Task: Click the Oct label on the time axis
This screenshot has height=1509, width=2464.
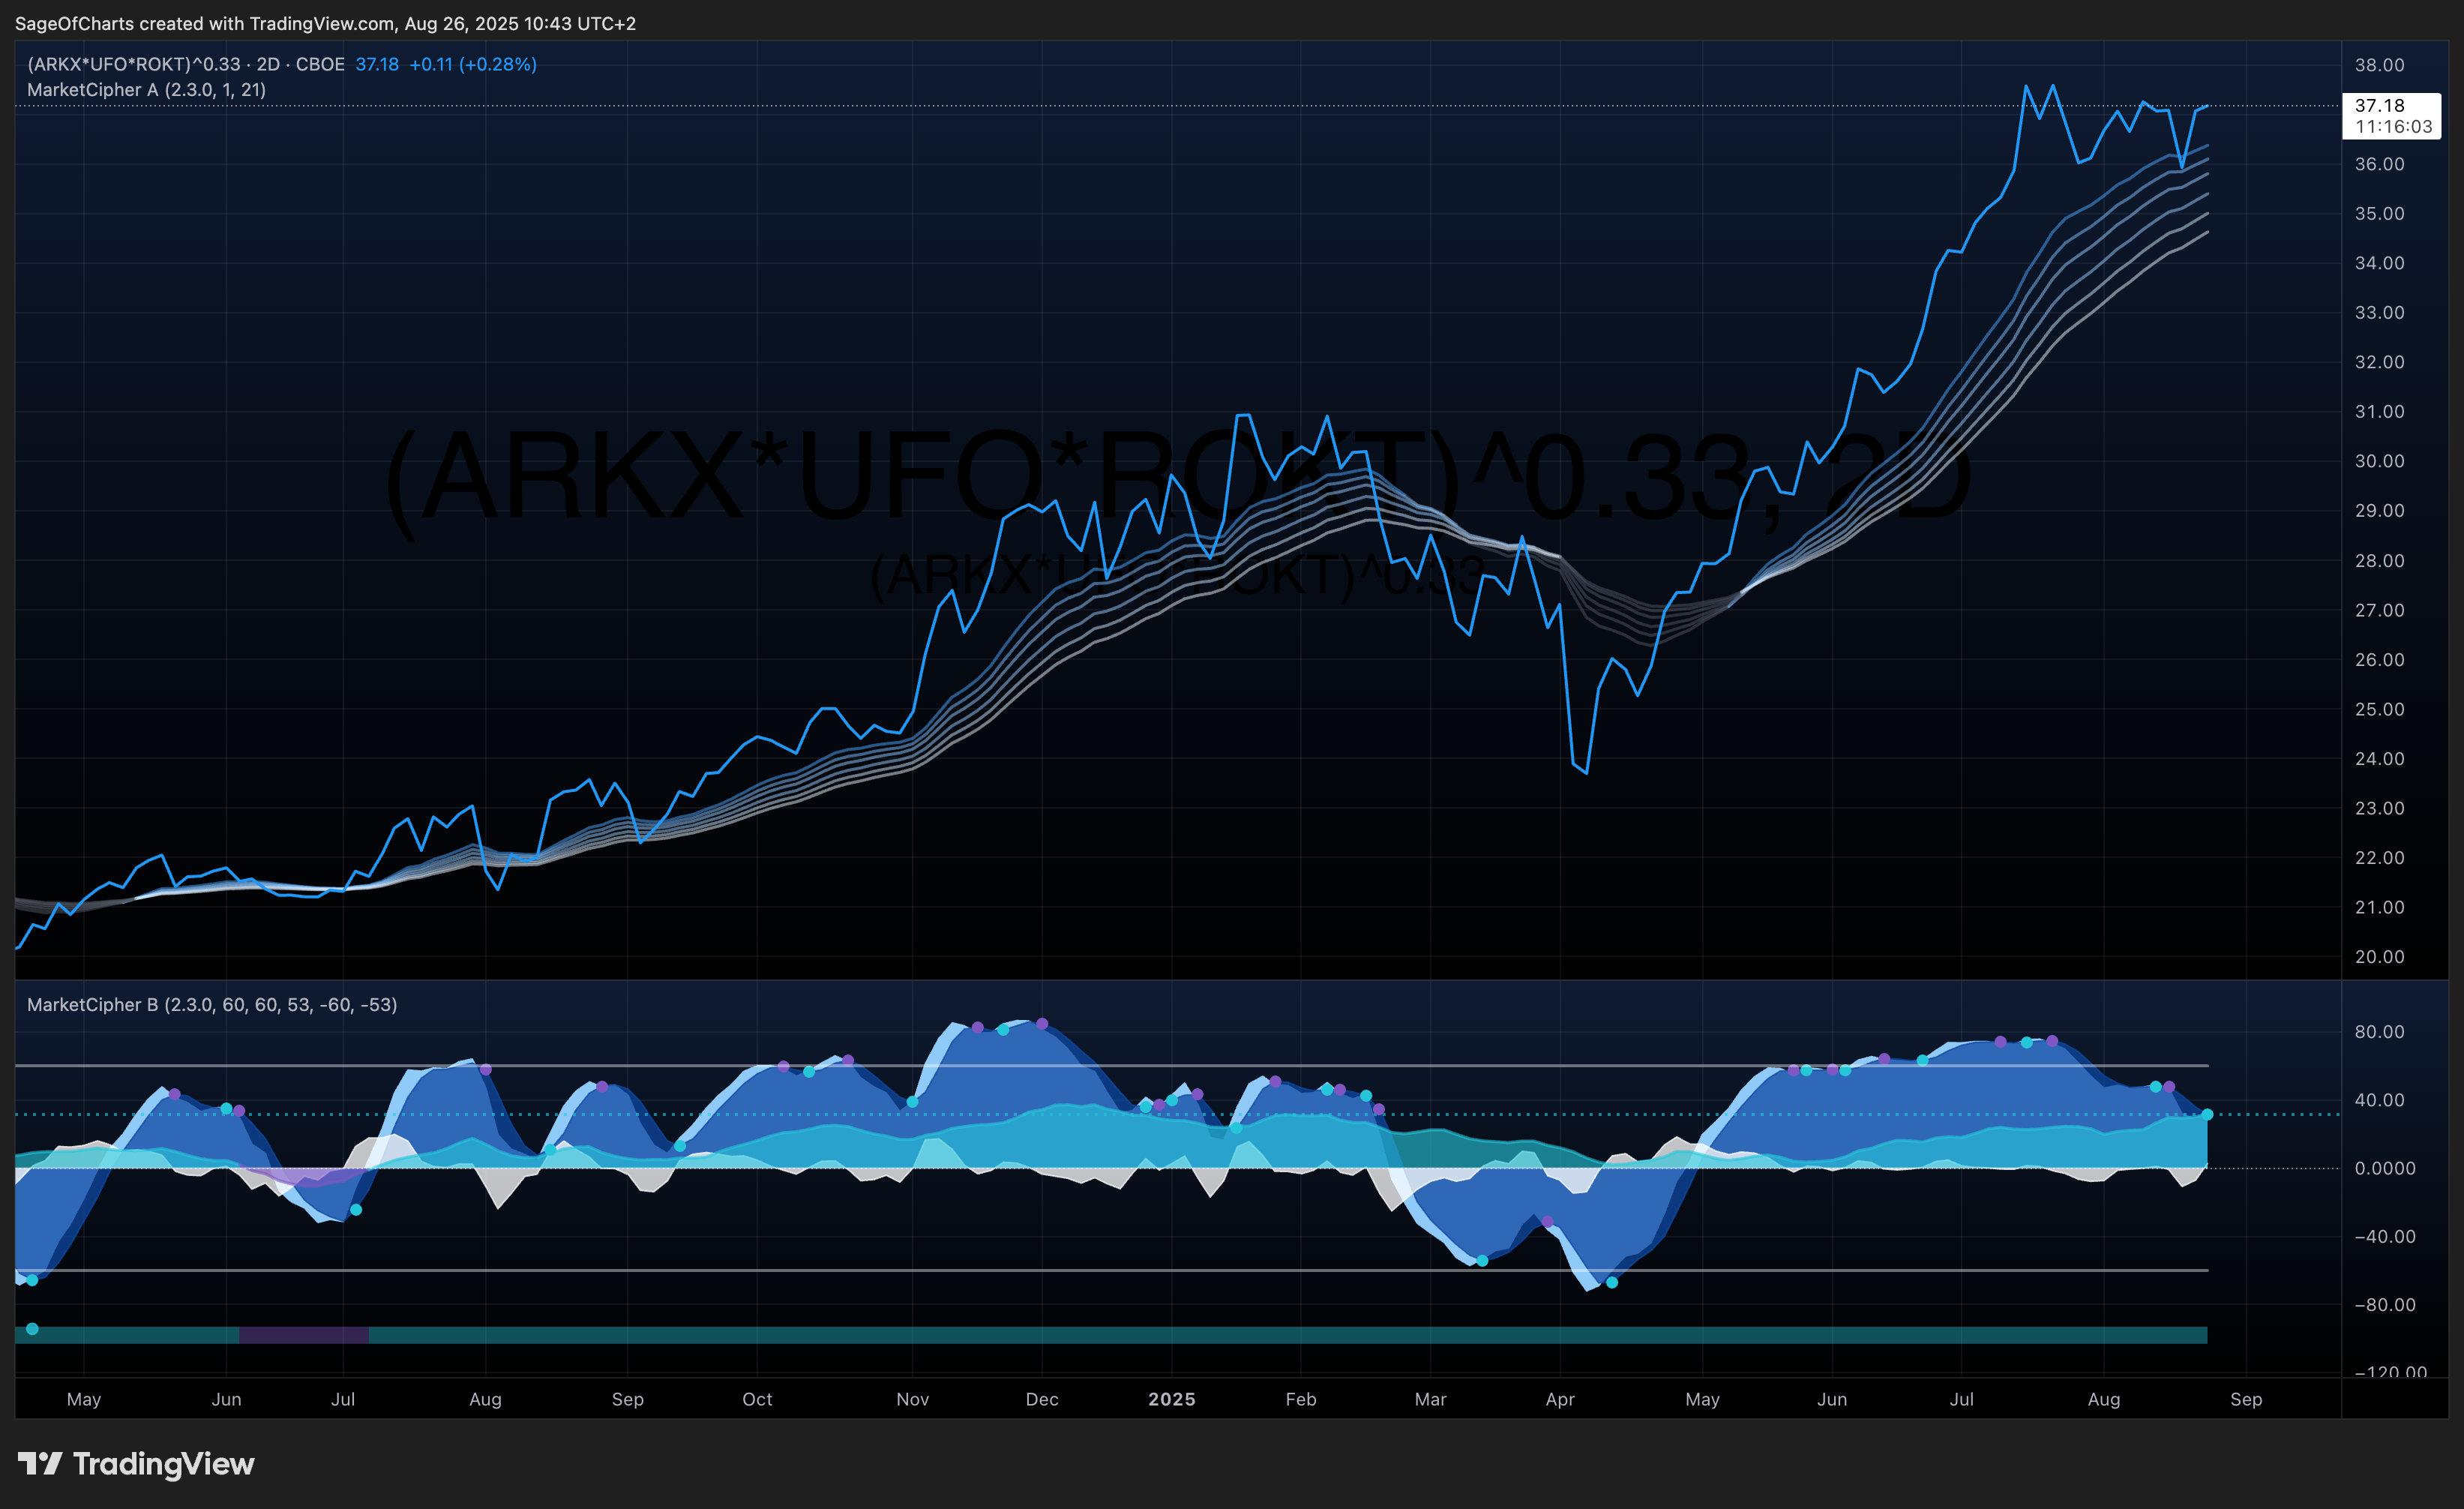Action: click(757, 1399)
